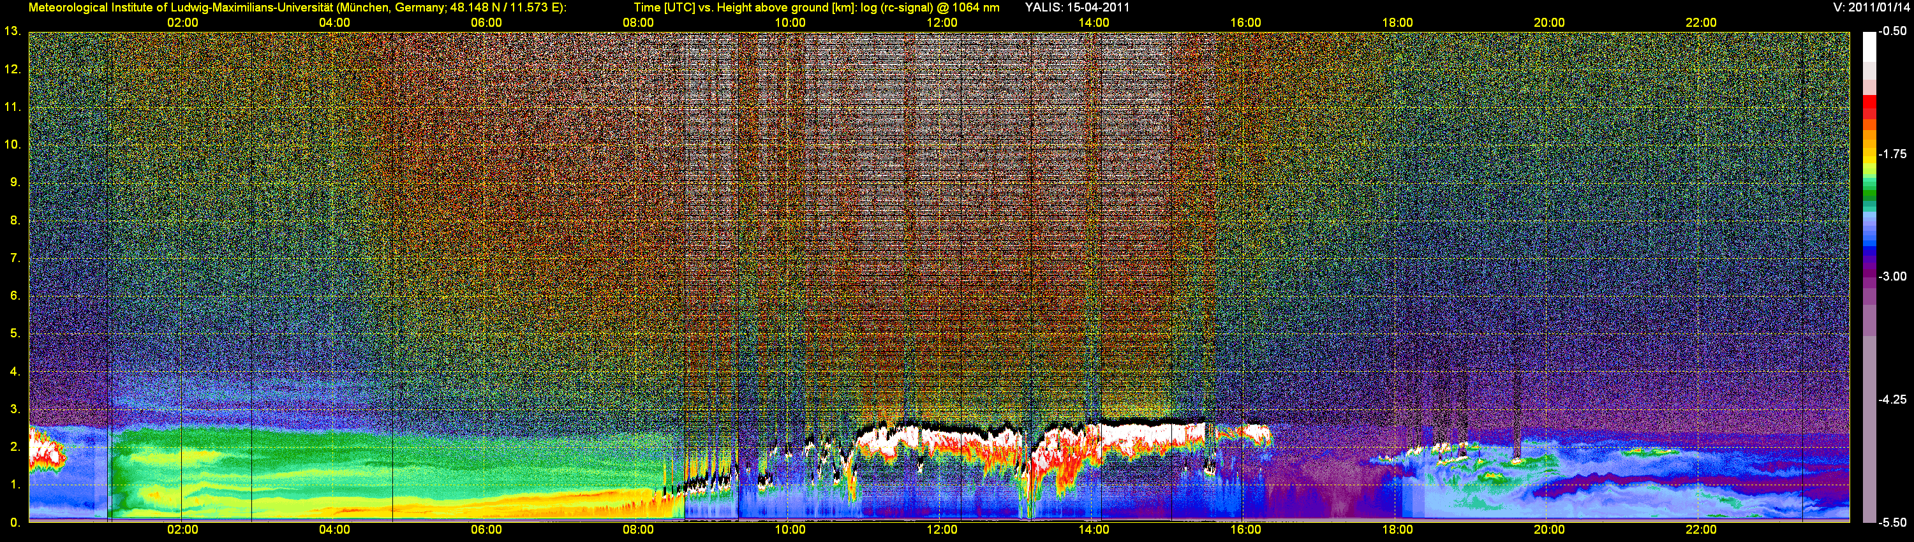Click the 3 km height axis label
1914x542 pixels.
pos(15,409)
